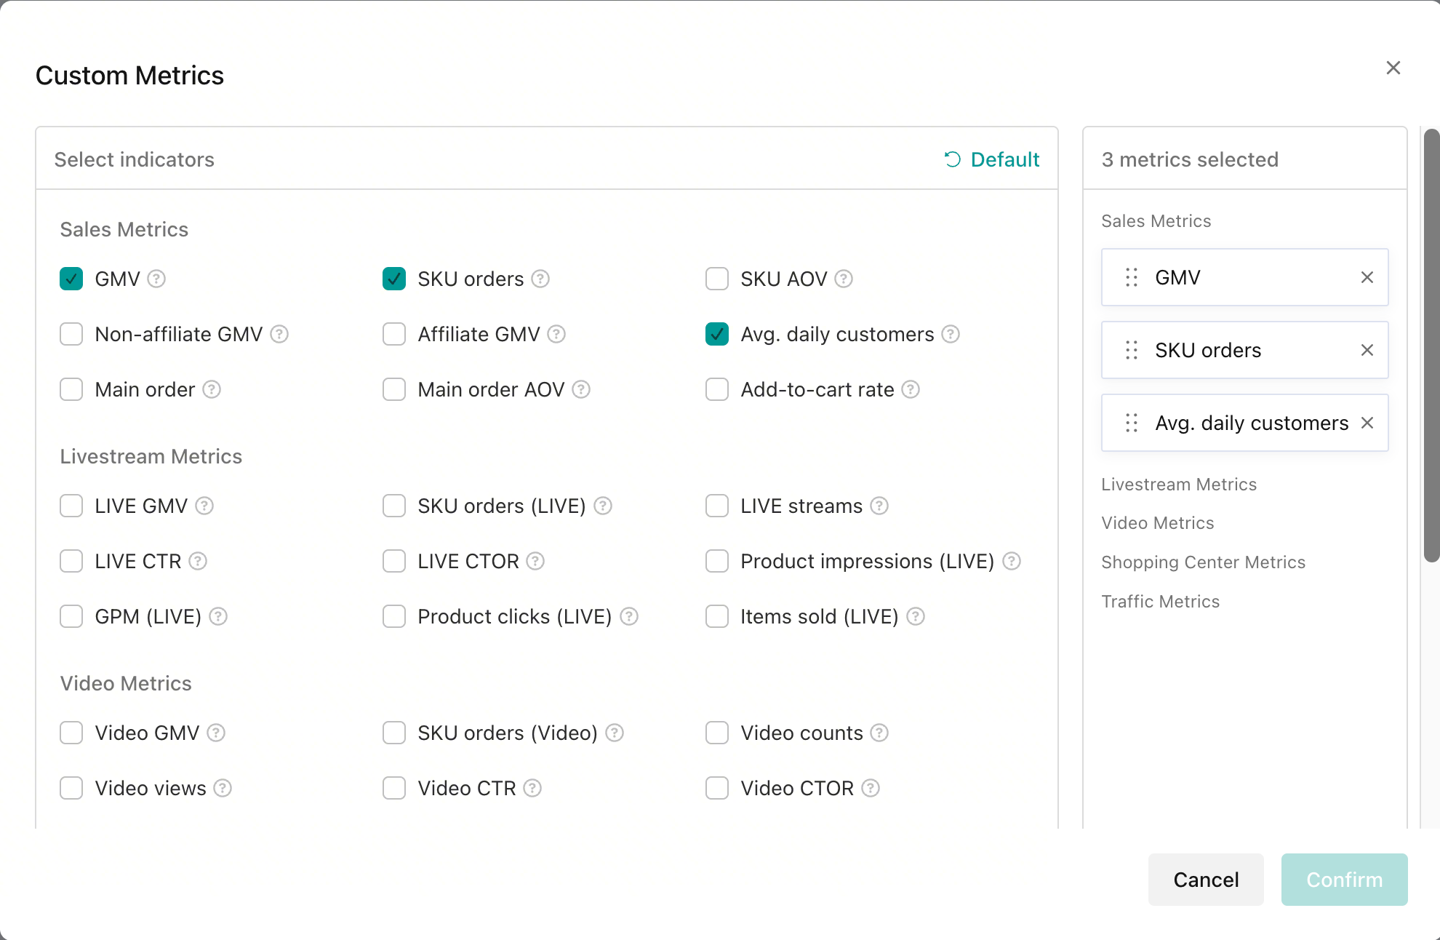Click the info icon beside SKU AOV
1440x940 pixels.
844,279
